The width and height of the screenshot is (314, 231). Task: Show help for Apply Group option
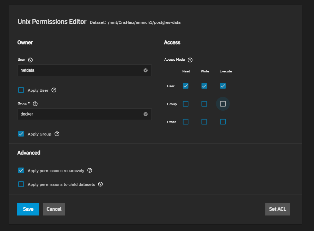pyautogui.click(x=57, y=134)
